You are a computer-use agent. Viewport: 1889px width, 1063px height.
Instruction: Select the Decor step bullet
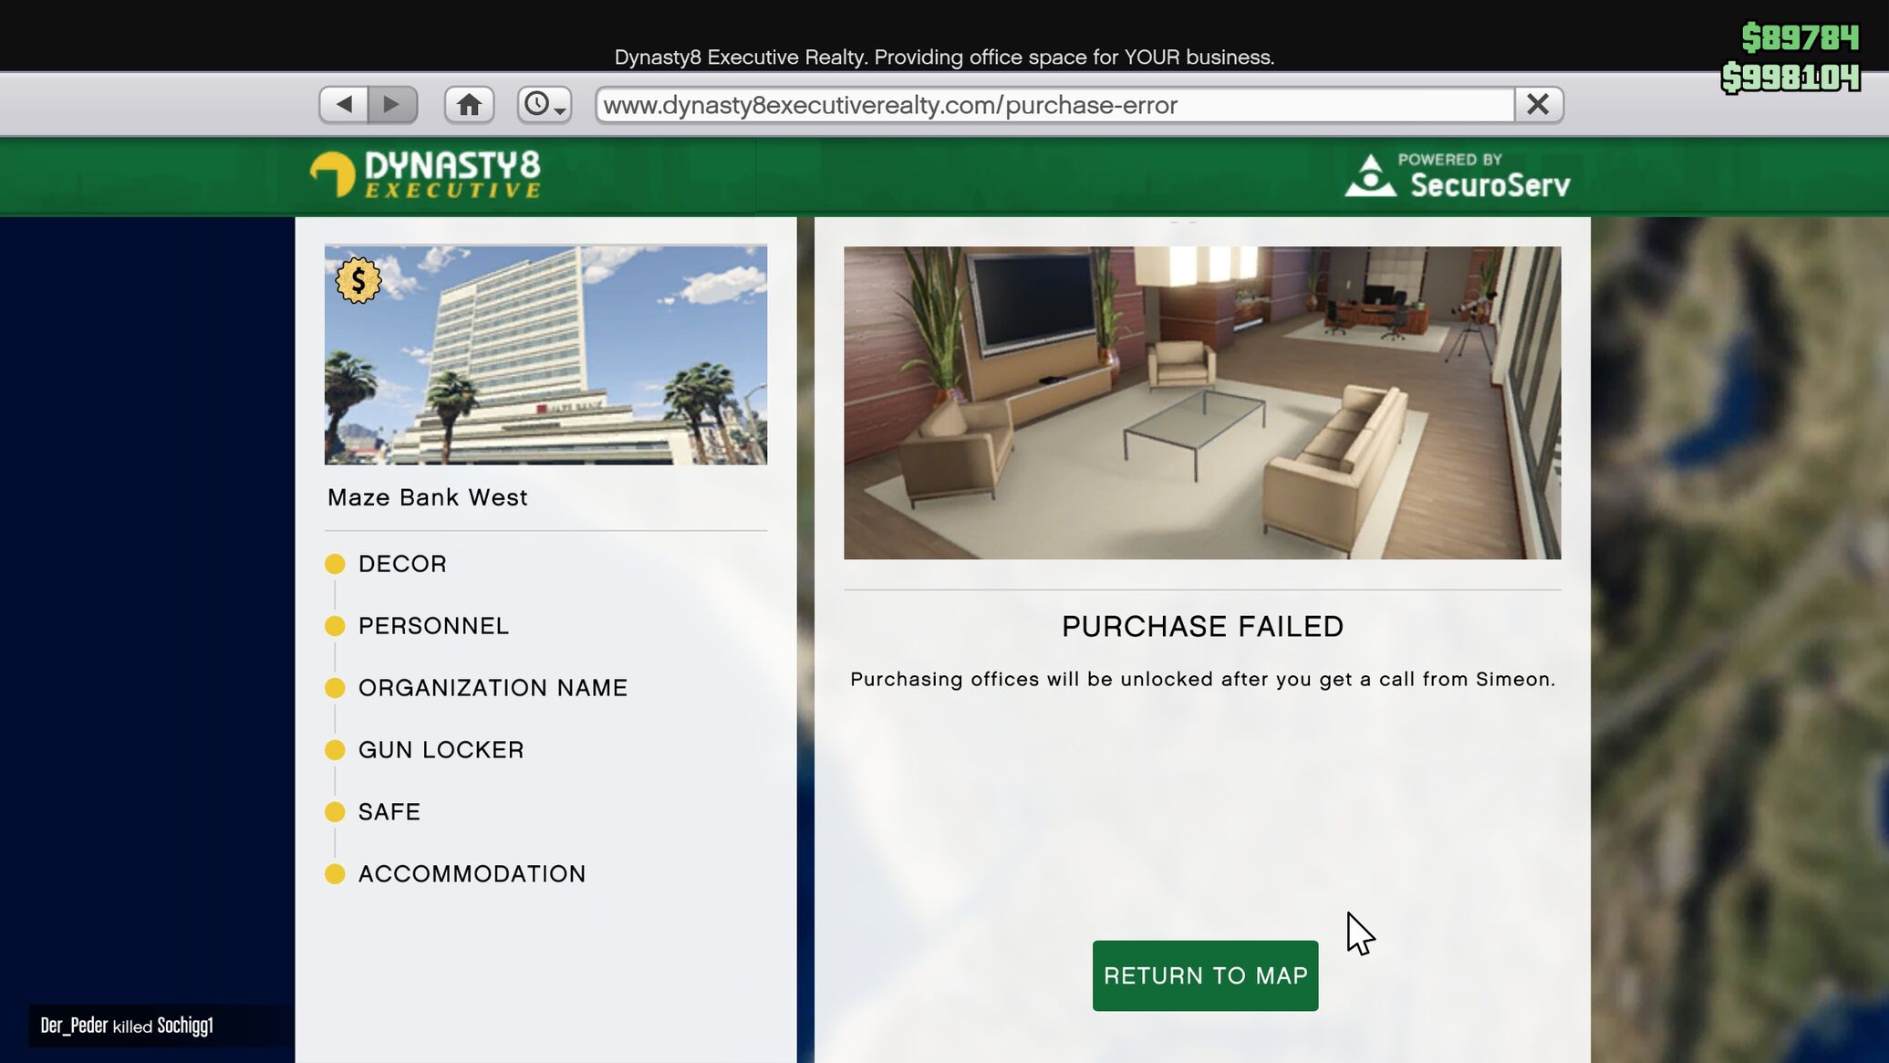pos(335,564)
